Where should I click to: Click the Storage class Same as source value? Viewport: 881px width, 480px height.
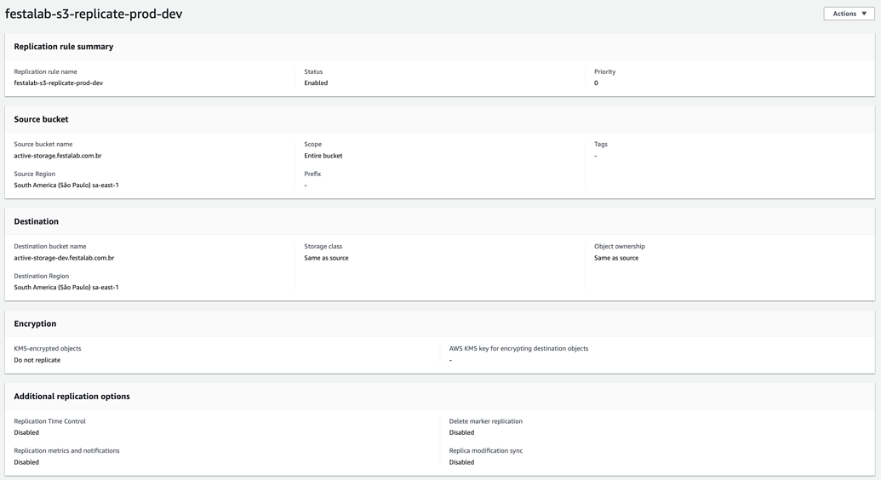(x=326, y=258)
